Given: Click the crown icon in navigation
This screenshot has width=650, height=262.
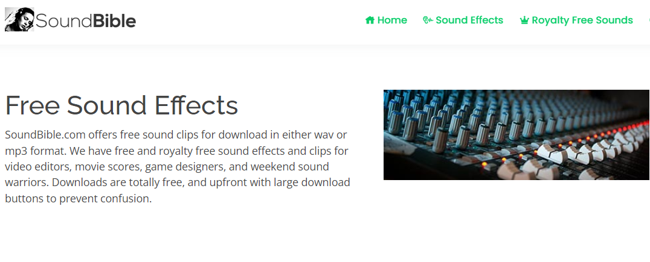Looking at the screenshot, I should [524, 20].
